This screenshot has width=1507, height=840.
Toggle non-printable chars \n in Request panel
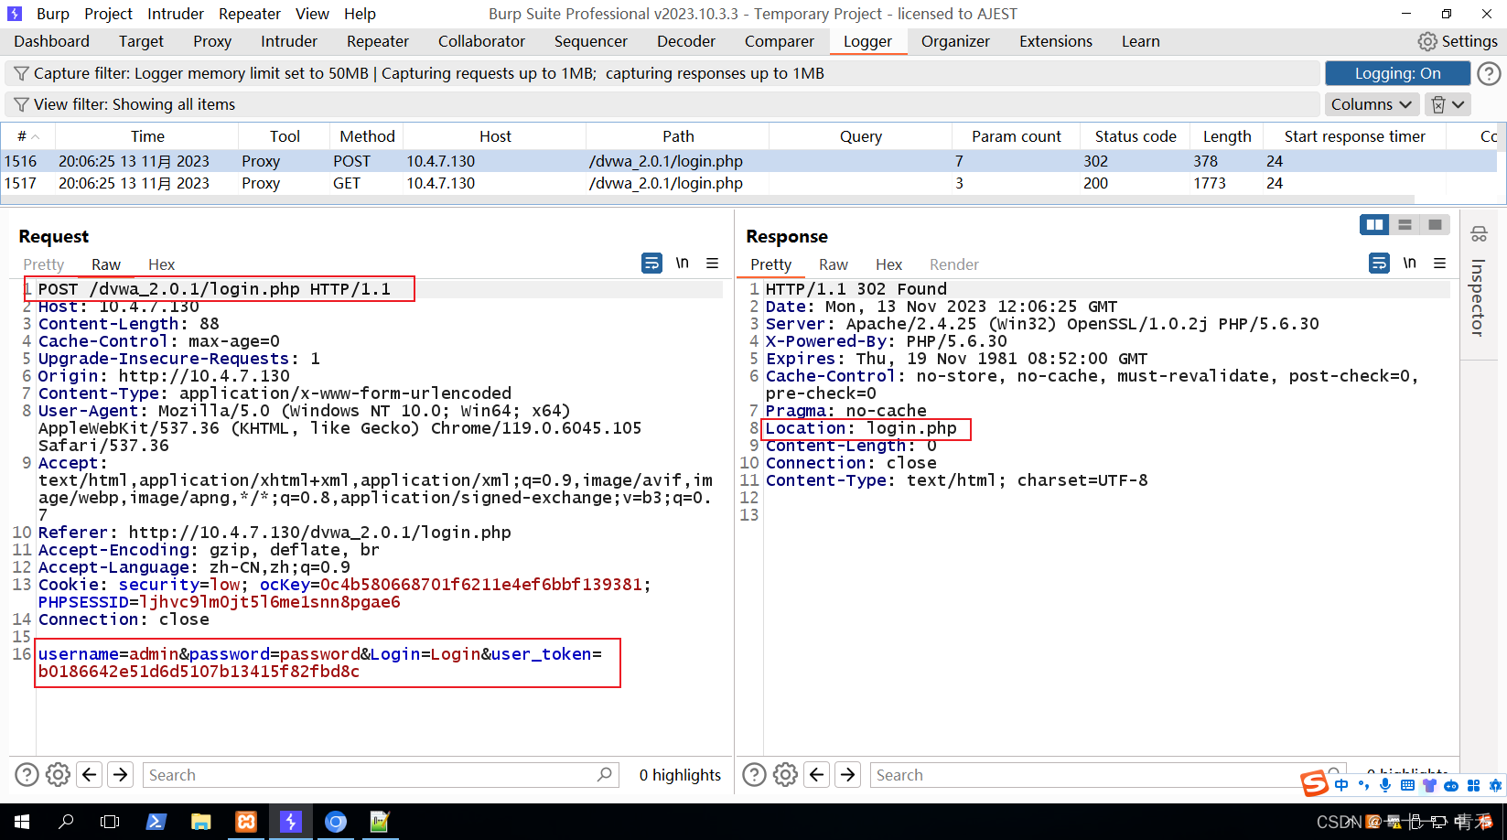682,264
